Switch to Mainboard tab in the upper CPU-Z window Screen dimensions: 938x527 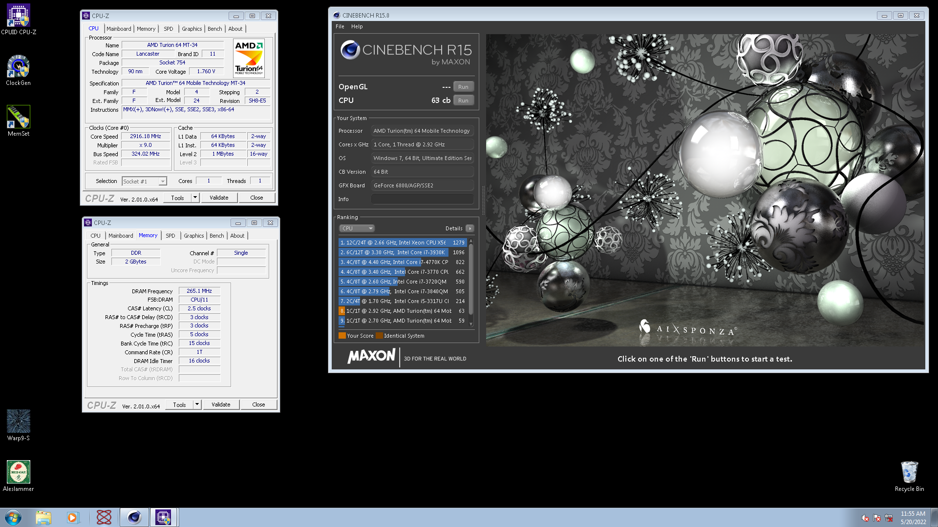click(119, 29)
